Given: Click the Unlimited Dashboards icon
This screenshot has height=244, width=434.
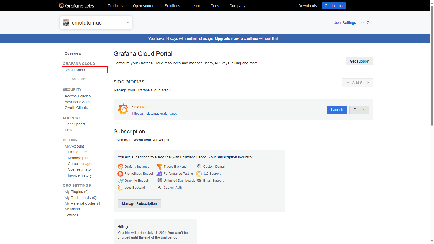Looking at the screenshot, I should coord(159,180).
